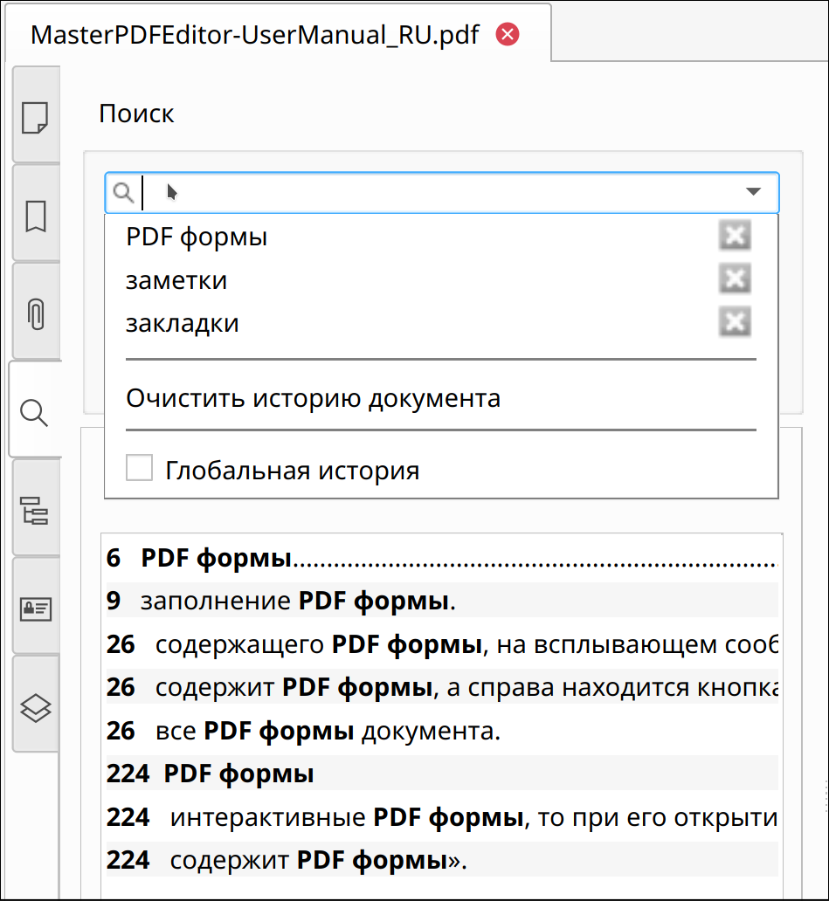Collapse the search history dropdown arrow
The image size is (829, 901).
point(753,192)
